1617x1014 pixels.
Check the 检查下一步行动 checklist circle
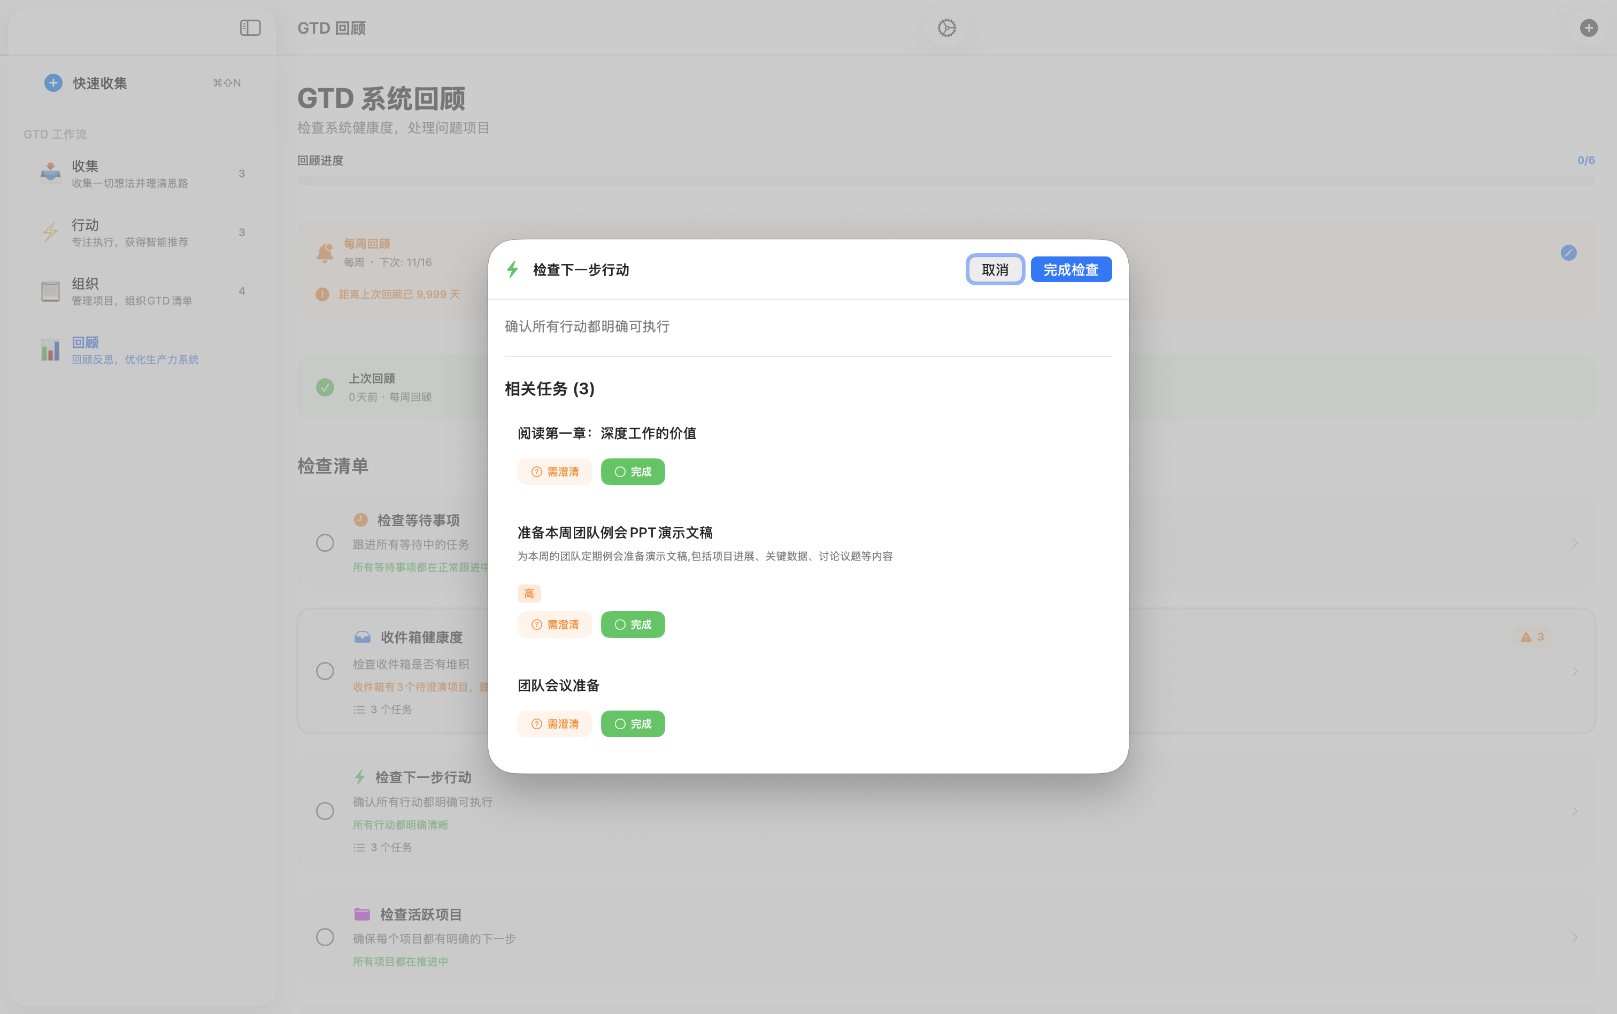click(325, 811)
